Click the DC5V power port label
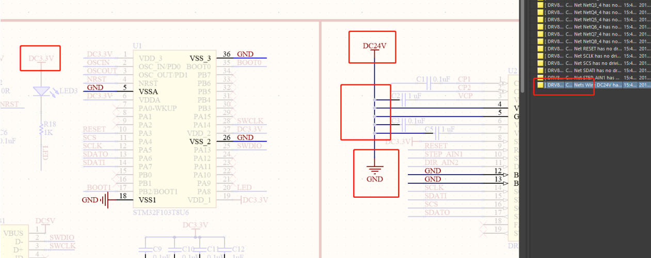 45,220
